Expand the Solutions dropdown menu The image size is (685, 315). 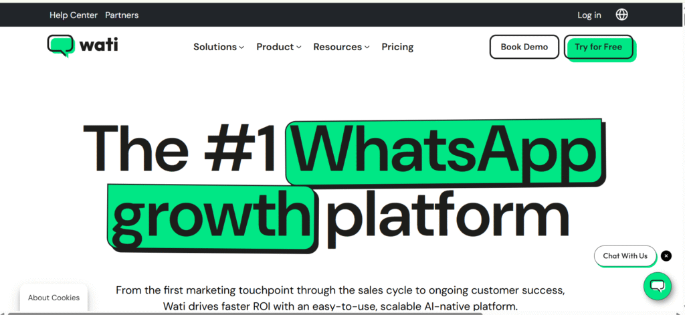[x=218, y=47]
